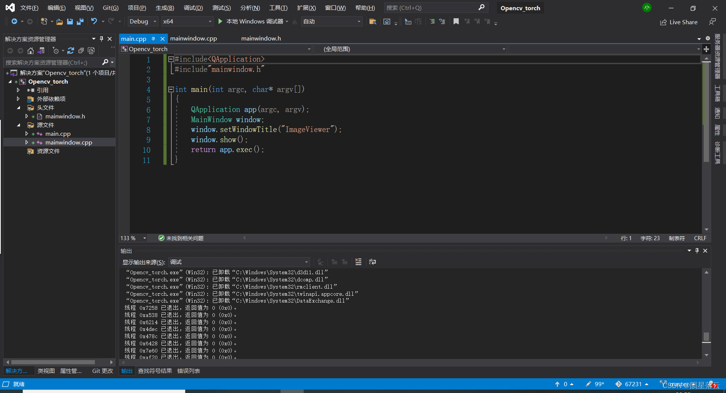This screenshot has height=393, width=726.
Task: Click the Undo icon in the toolbar
Action: [95, 22]
